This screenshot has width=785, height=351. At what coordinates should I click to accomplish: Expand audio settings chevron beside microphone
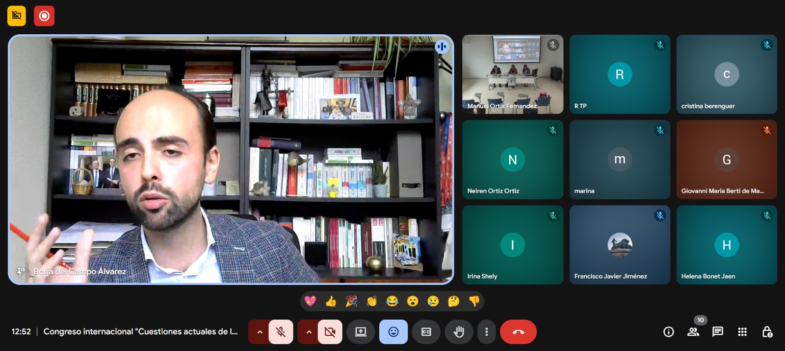pyautogui.click(x=260, y=332)
